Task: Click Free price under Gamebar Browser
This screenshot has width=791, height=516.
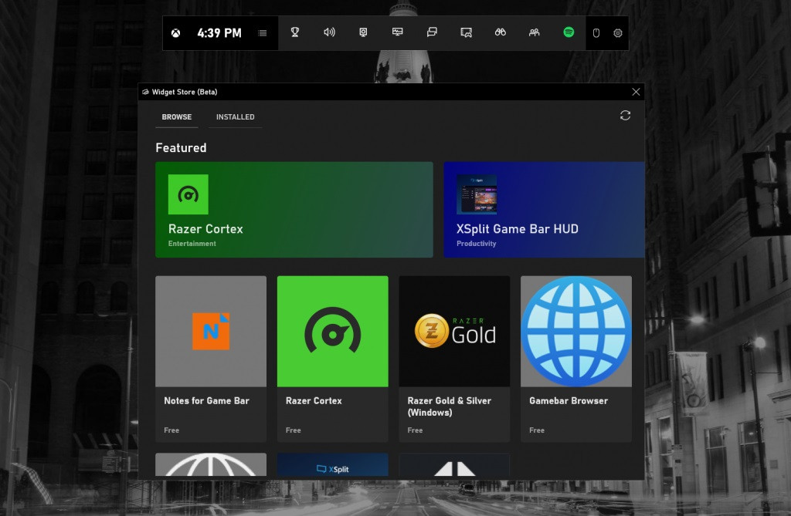Action: click(x=537, y=430)
